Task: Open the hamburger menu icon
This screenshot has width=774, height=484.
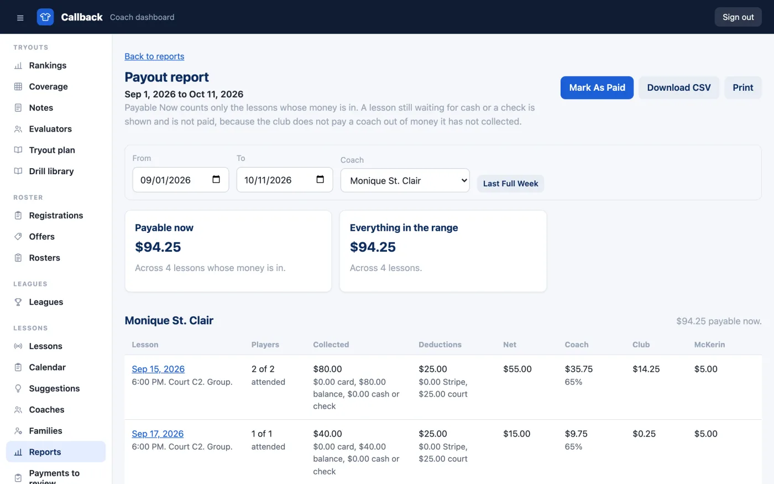Action: click(x=20, y=17)
